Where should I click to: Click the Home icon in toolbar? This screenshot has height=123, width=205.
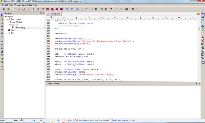point(8,9)
